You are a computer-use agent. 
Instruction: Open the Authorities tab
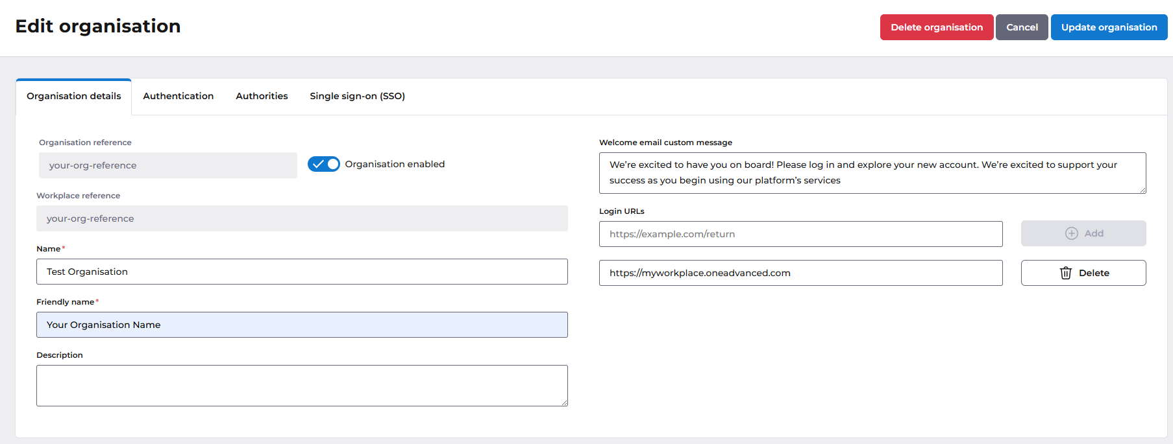pyautogui.click(x=262, y=97)
